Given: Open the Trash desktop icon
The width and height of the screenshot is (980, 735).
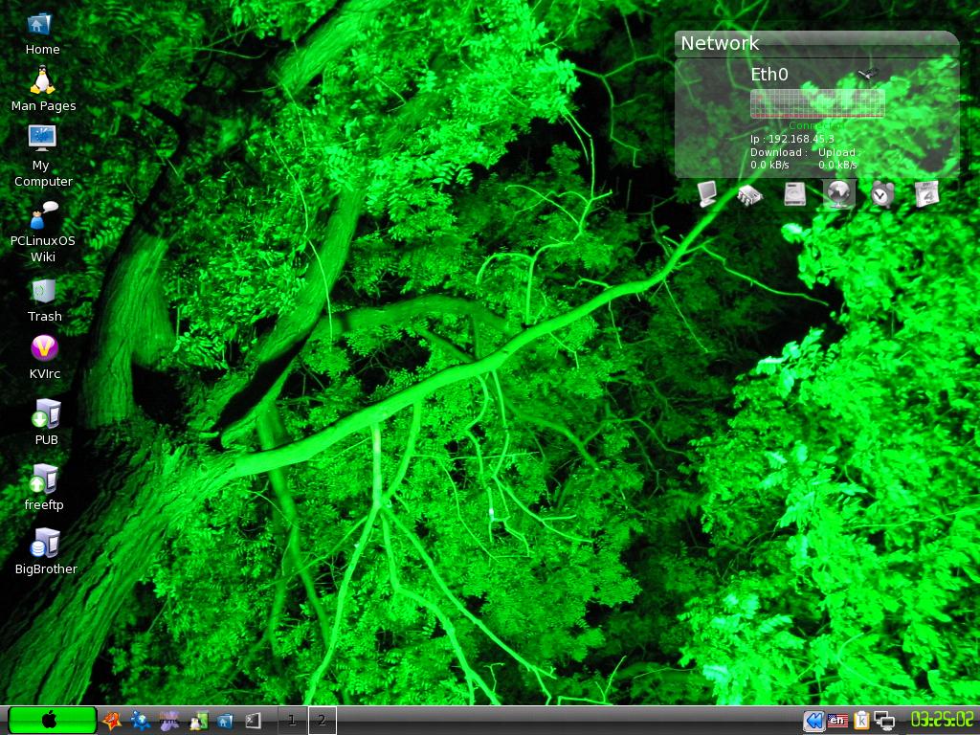Looking at the screenshot, I should tap(44, 291).
